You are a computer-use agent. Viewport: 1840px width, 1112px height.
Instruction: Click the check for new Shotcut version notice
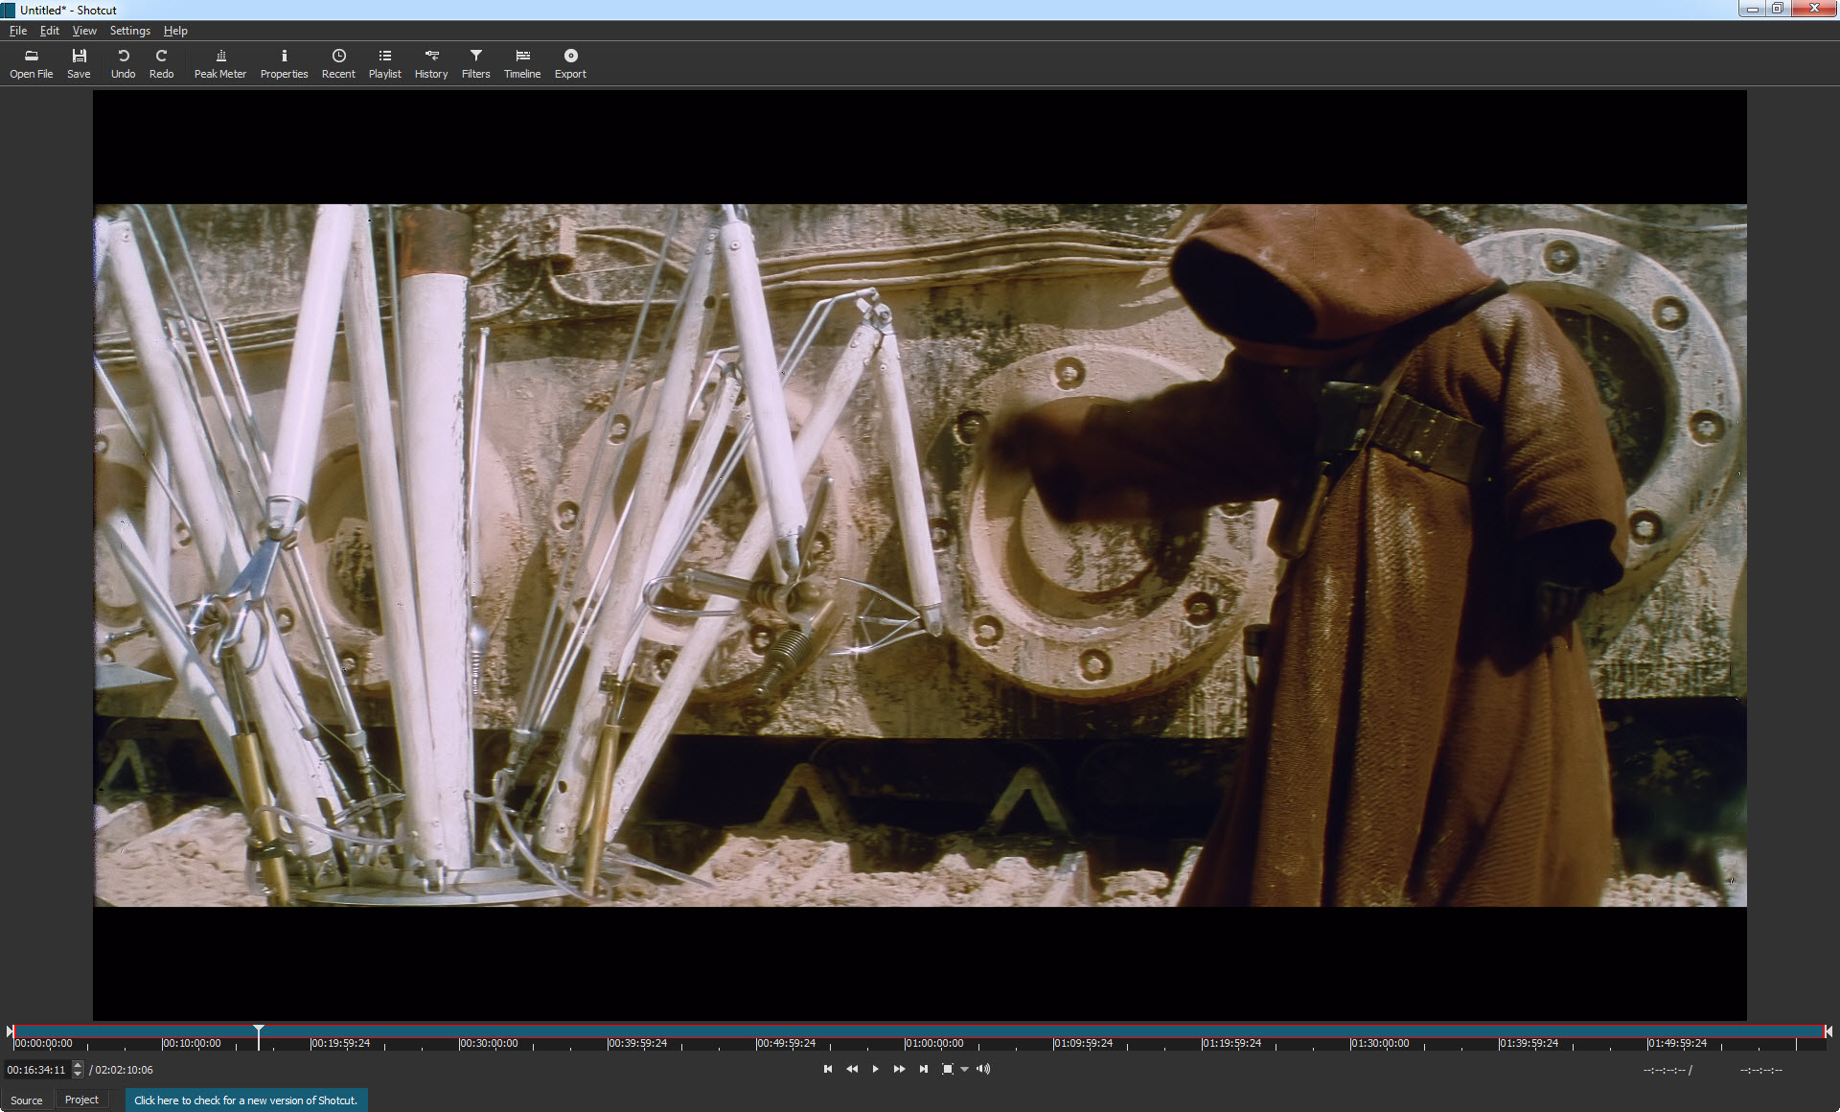[x=246, y=1100]
